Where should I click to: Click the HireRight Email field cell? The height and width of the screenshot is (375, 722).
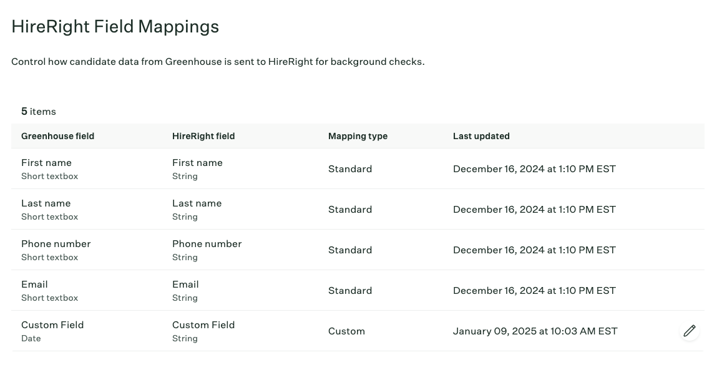(x=185, y=290)
